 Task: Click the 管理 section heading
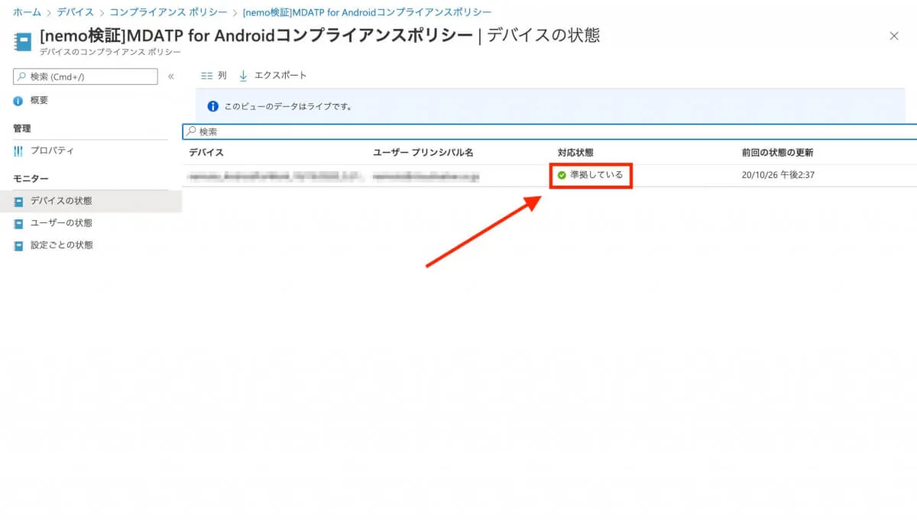coord(22,128)
